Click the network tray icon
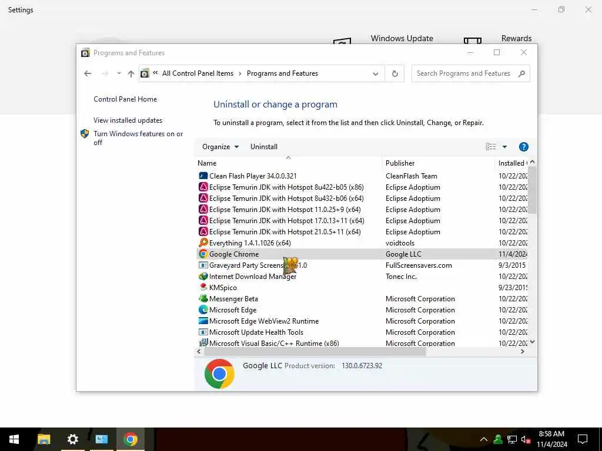The width and height of the screenshot is (602, 451). 511,439
